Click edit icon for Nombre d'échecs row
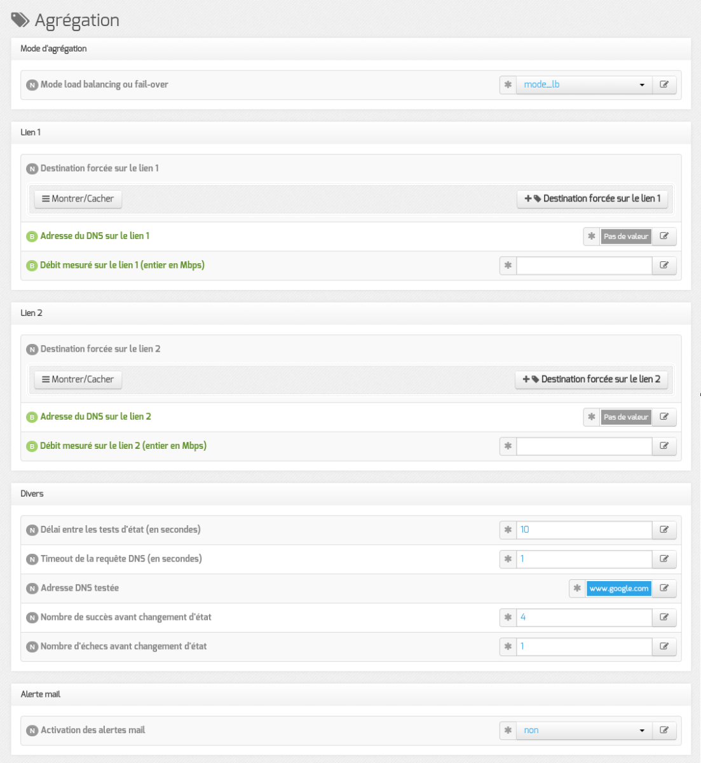The width and height of the screenshot is (701, 763). 664,647
